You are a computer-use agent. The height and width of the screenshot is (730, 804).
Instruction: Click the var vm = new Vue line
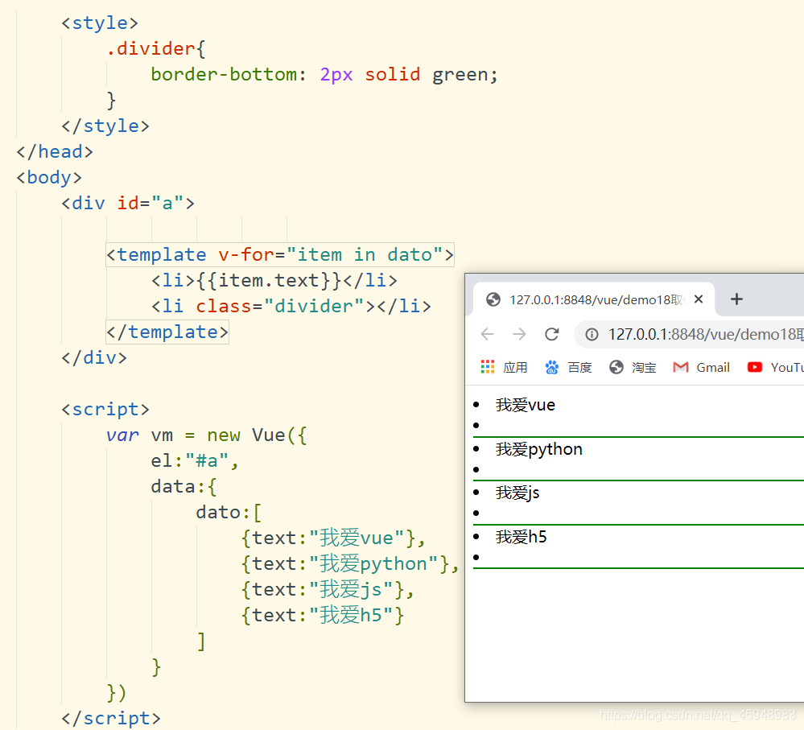pyautogui.click(x=206, y=435)
